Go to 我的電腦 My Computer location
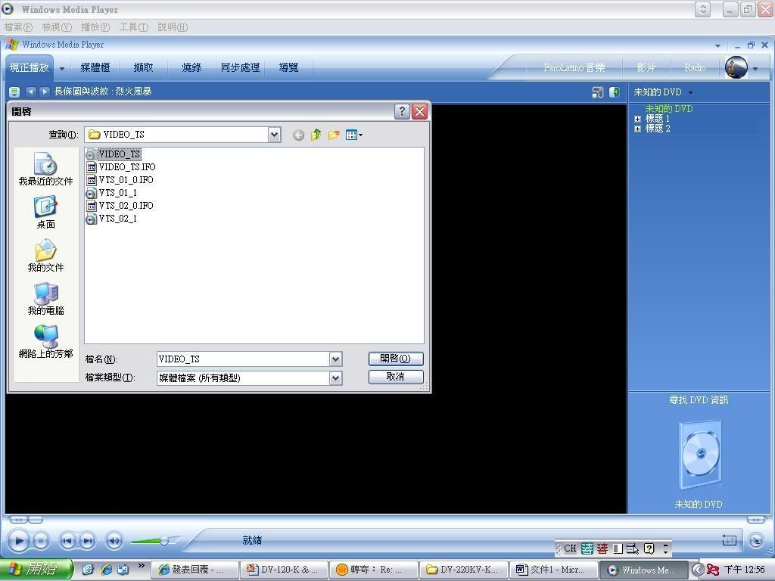 [x=45, y=298]
